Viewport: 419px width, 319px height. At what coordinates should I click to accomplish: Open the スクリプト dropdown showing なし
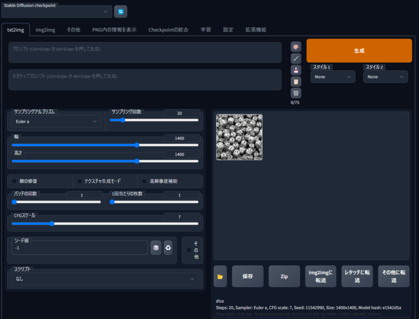(x=105, y=279)
